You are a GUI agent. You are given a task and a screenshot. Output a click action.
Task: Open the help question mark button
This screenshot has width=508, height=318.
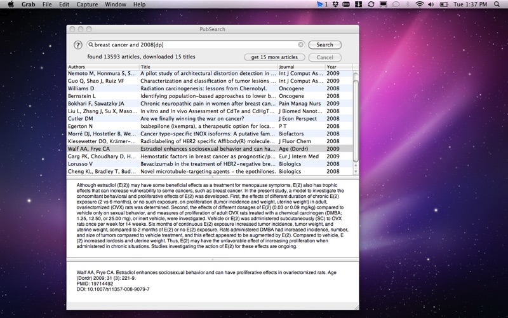click(x=77, y=45)
